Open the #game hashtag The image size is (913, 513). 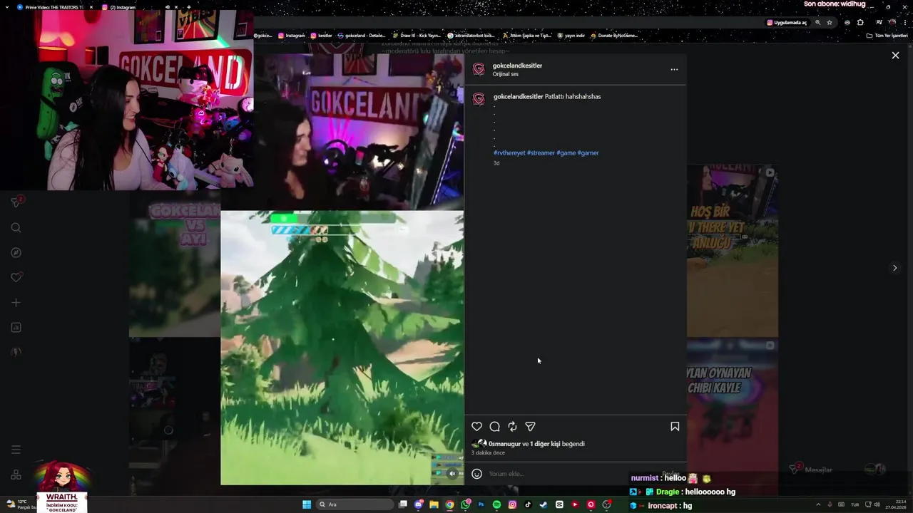tap(566, 153)
